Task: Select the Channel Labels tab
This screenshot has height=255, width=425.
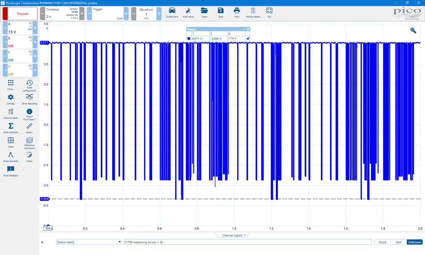Action: tap(232, 235)
